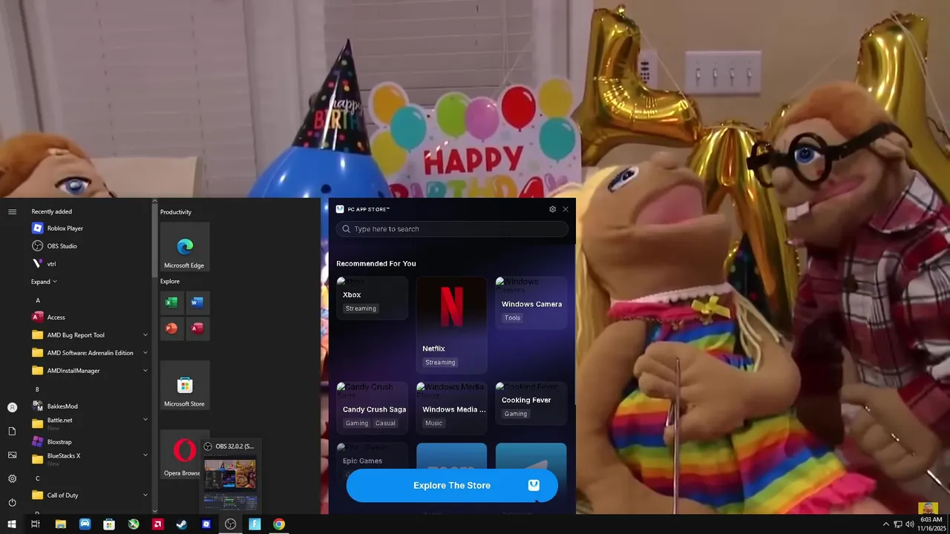Click the Casual tag on Candy Crush Saga
Image resolution: width=950 pixels, height=534 pixels.
pos(385,423)
